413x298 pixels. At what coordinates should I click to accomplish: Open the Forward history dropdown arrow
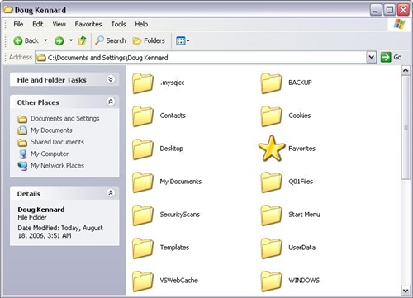click(71, 40)
